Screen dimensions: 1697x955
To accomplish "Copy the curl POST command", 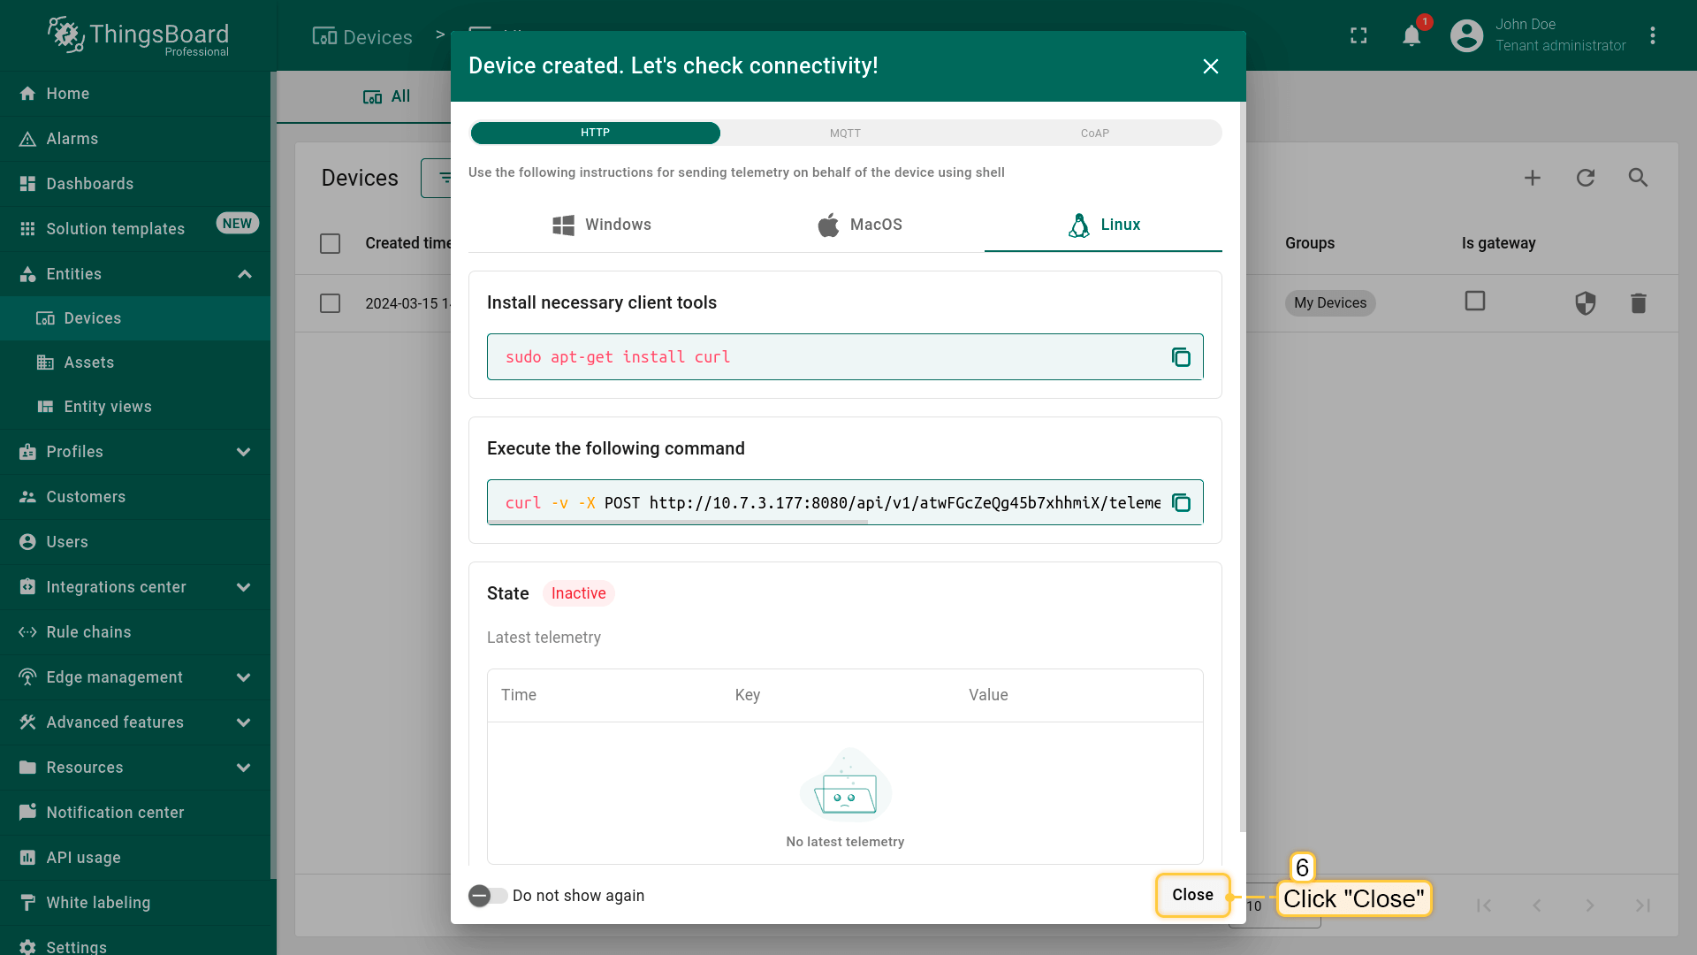I will pyautogui.click(x=1181, y=503).
